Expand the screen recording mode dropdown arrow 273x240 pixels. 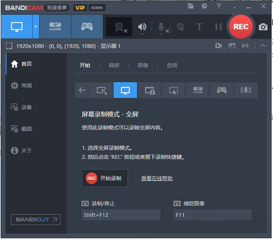pos(36,27)
